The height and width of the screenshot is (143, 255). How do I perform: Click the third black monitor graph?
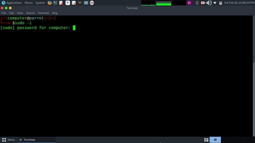[x=179, y=3]
